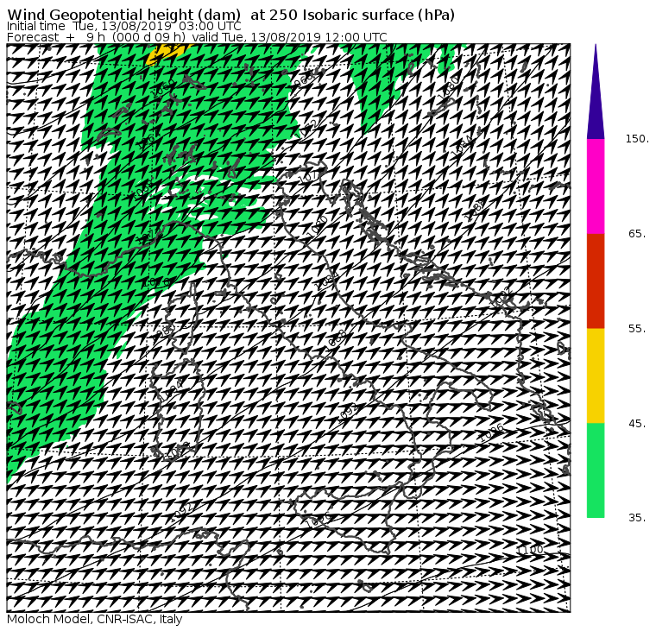This screenshot has width=656, height=631.
Task: Click the red 55–65 color bar segment
Action: coord(596,281)
